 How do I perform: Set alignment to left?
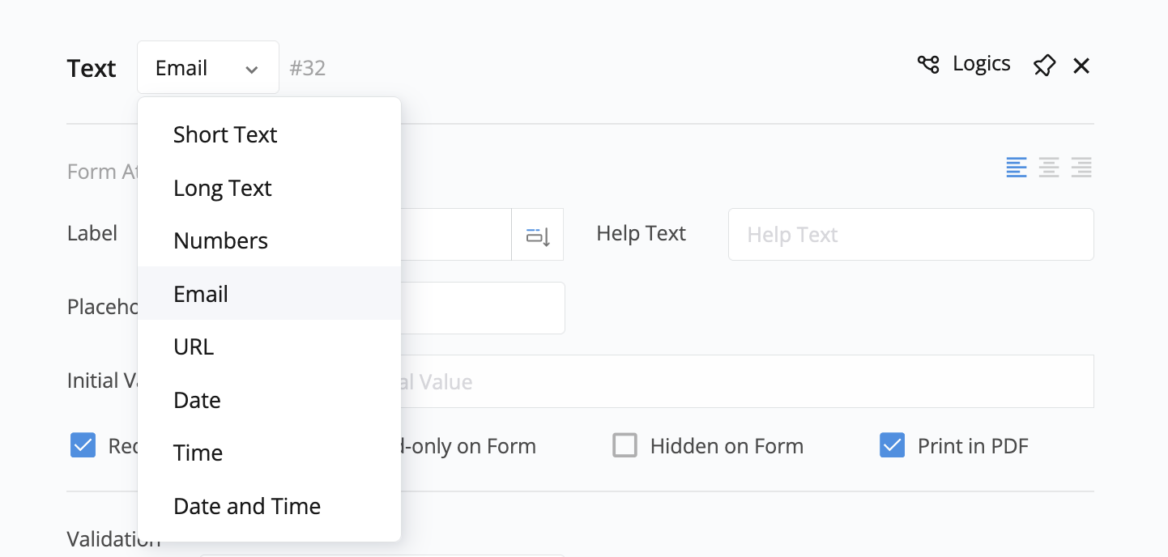1017,168
